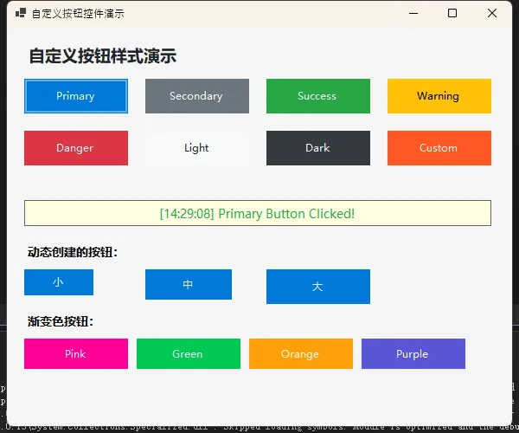The width and height of the screenshot is (519, 433).
Task: Click the large dynamic button labeled 大
Action: 317,287
